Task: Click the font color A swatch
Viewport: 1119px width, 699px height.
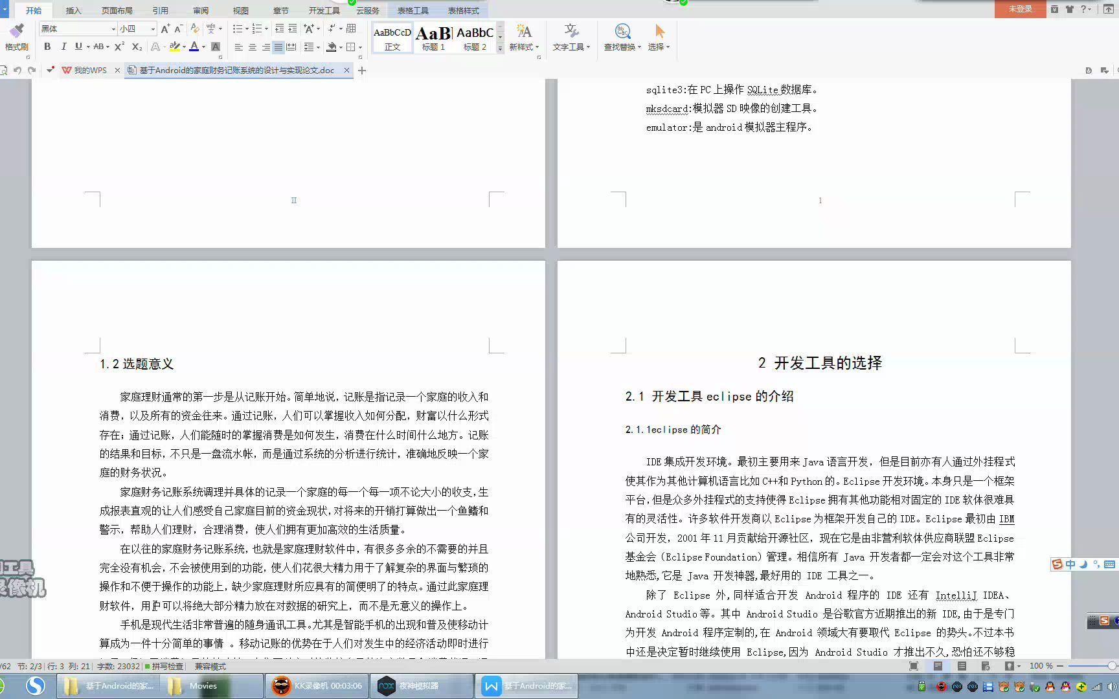Action: (x=194, y=47)
